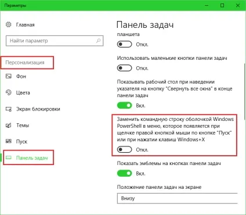The height and width of the screenshot is (215, 246).
Task: Click the Экран блокировки monitor icon
Action: coord(9,109)
